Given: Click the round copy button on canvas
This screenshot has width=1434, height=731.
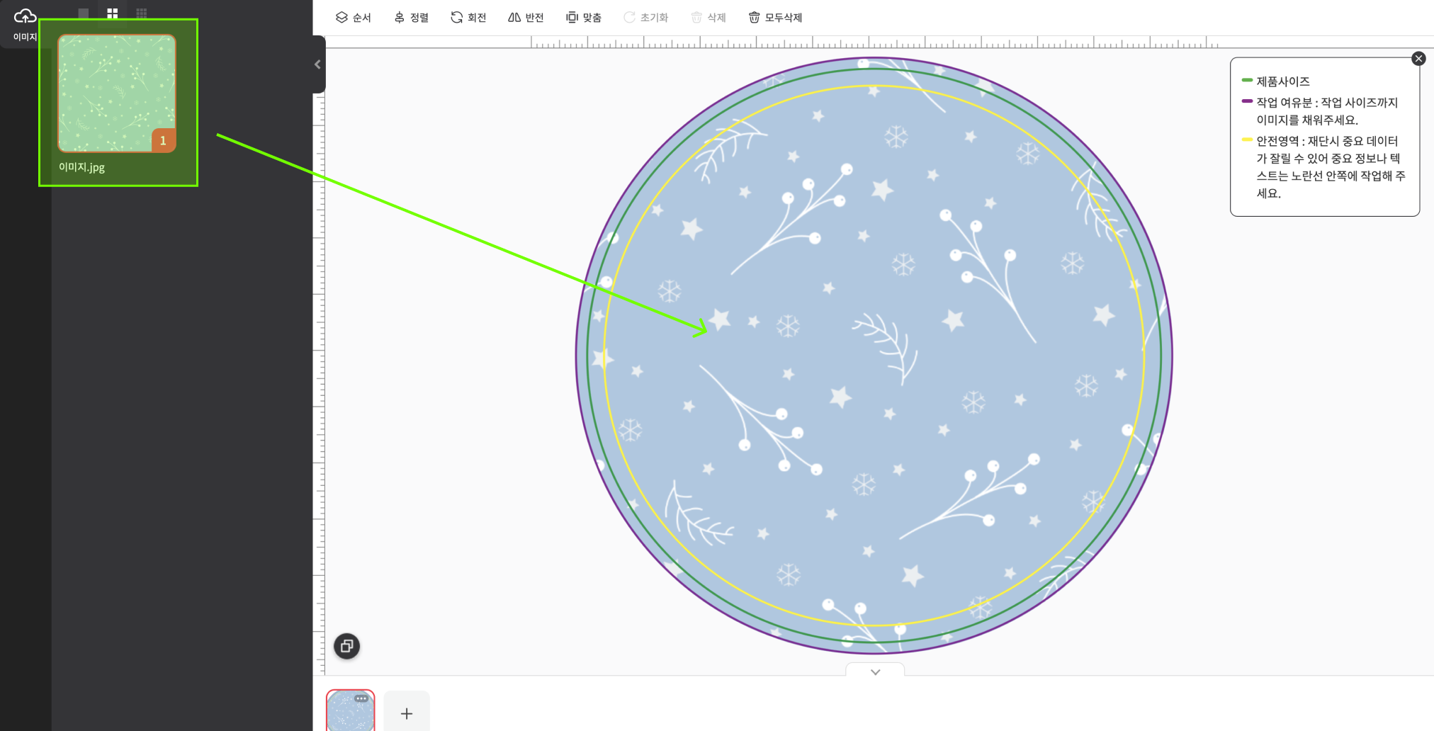Looking at the screenshot, I should [346, 646].
